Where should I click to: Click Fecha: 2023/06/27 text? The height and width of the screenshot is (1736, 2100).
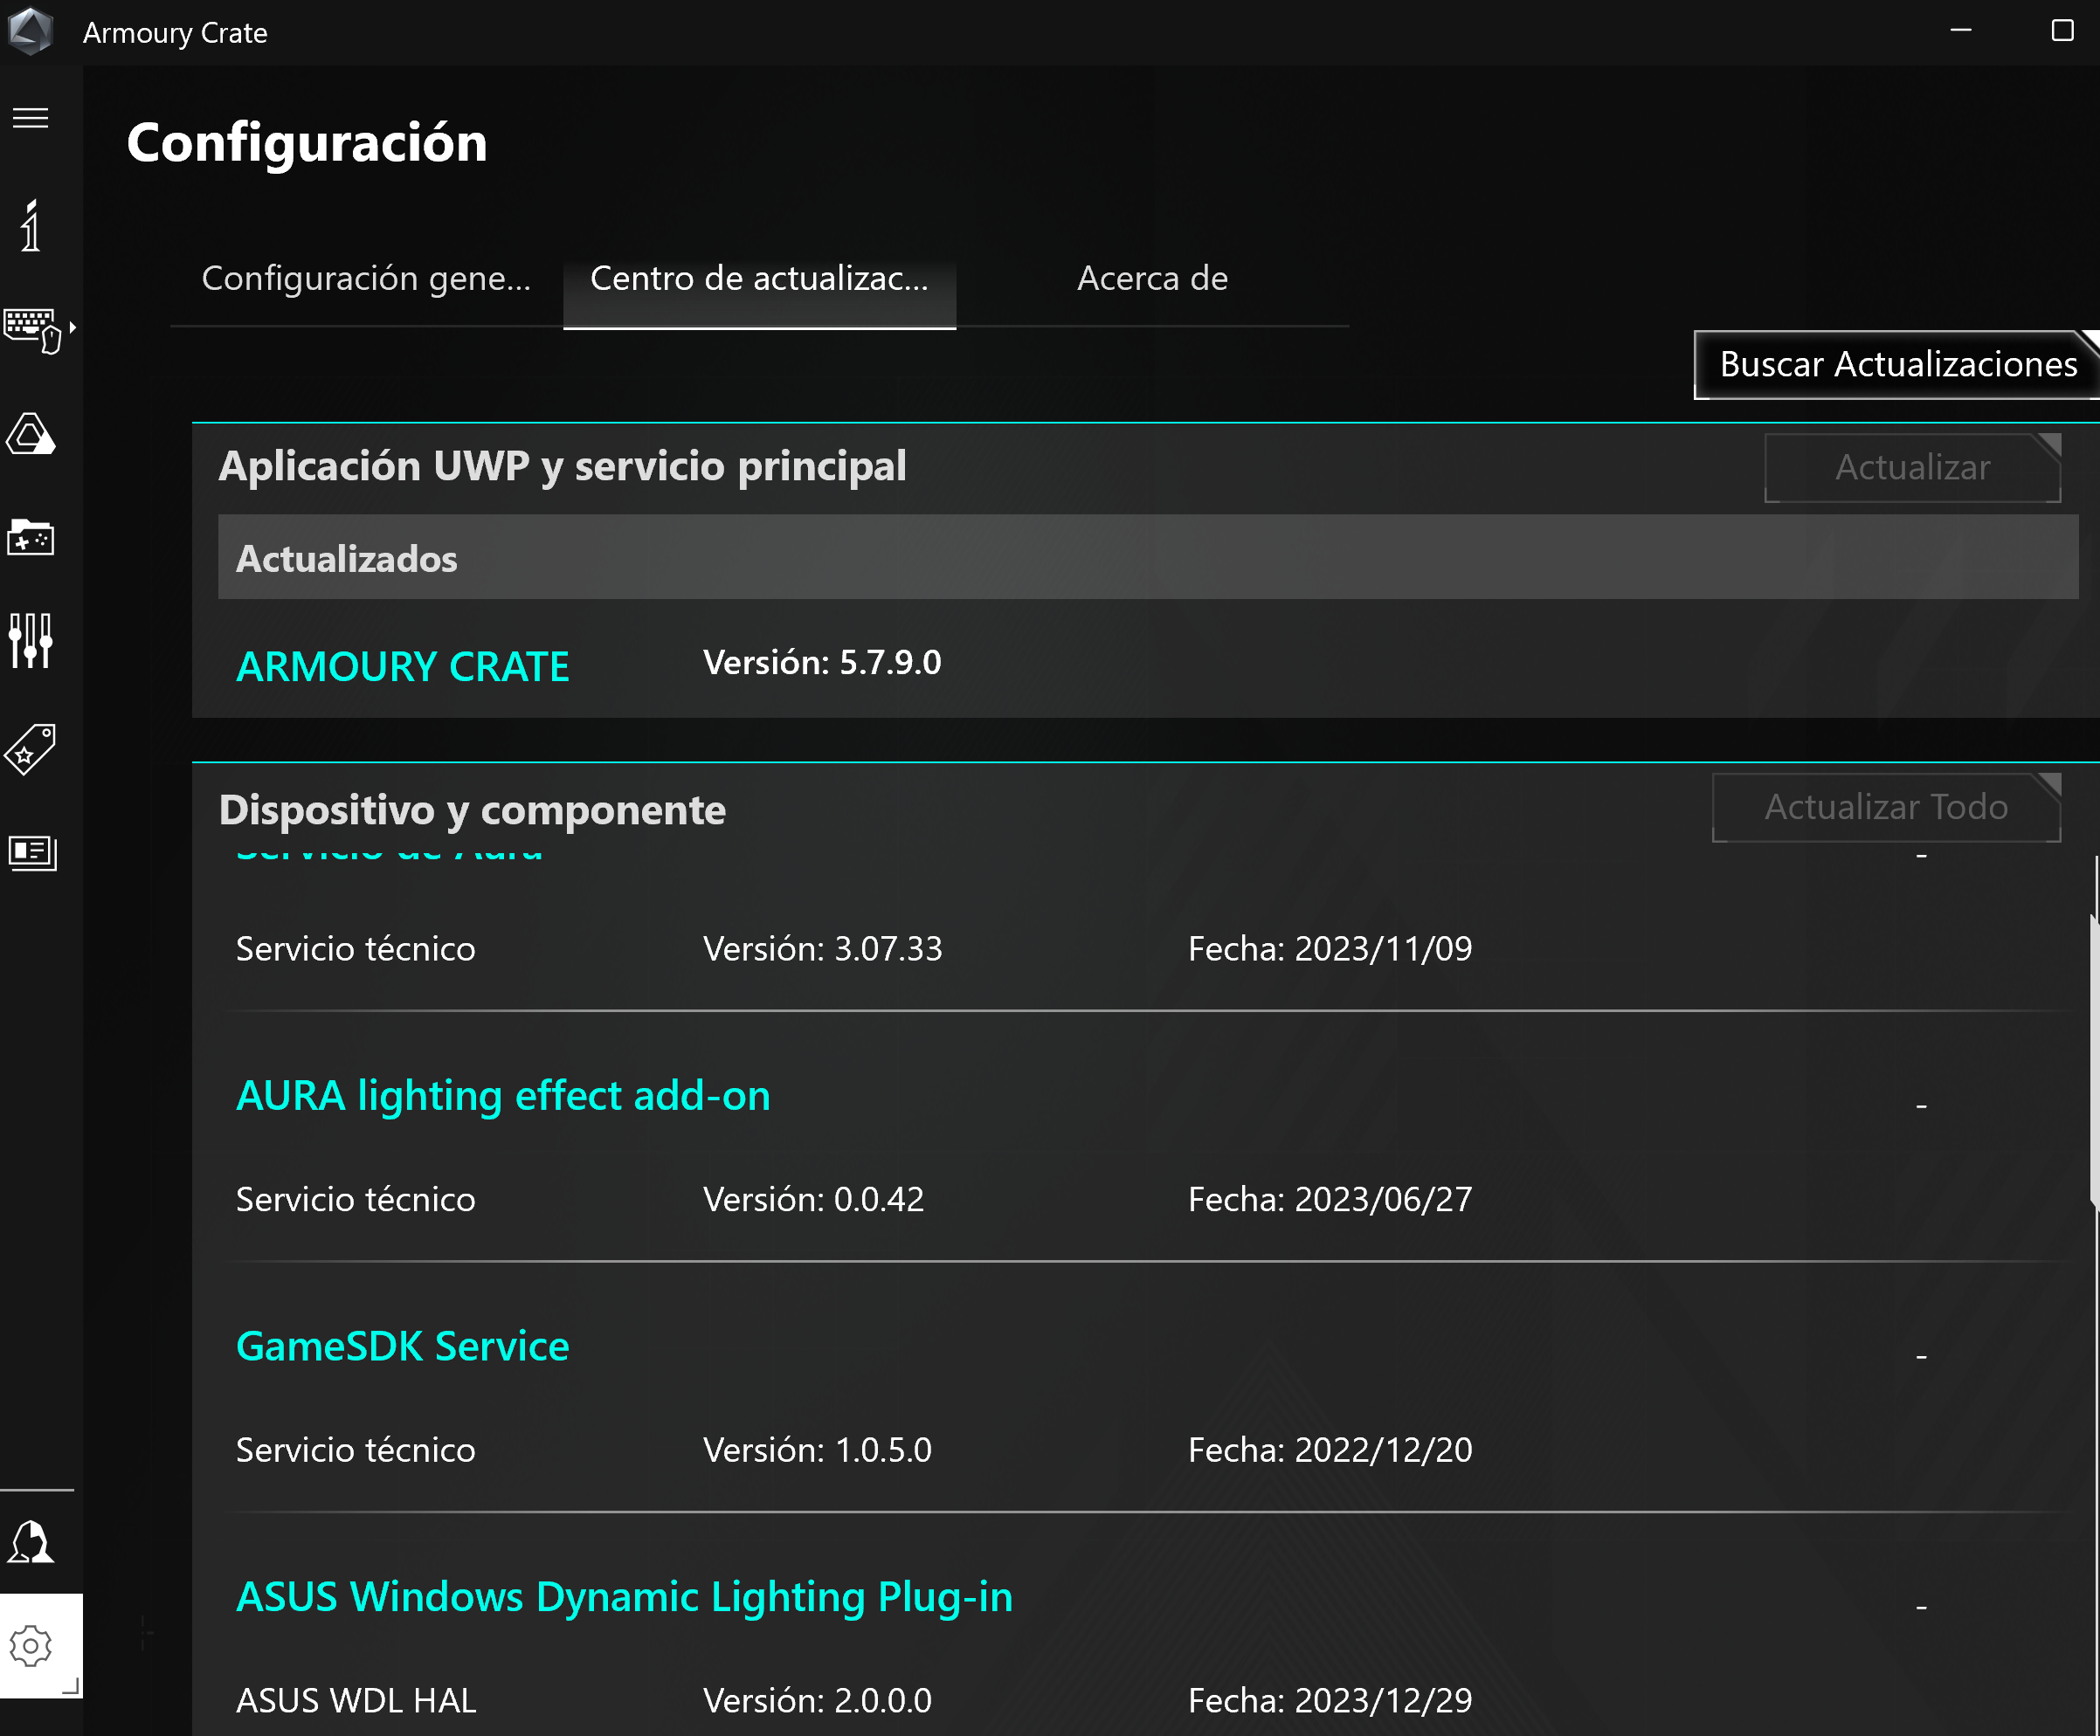click(1330, 1199)
